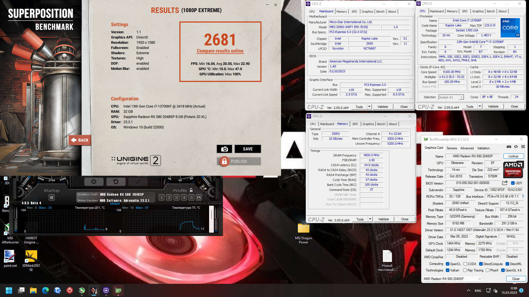Switch to SPD tab in CPU-Z Mainboard window
529x297 pixels.
[354, 12]
